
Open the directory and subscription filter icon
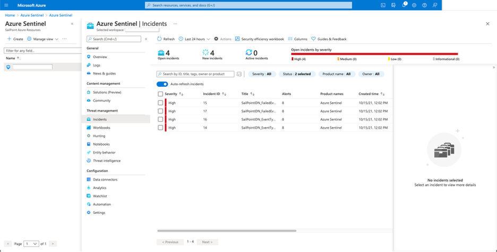(393, 5)
